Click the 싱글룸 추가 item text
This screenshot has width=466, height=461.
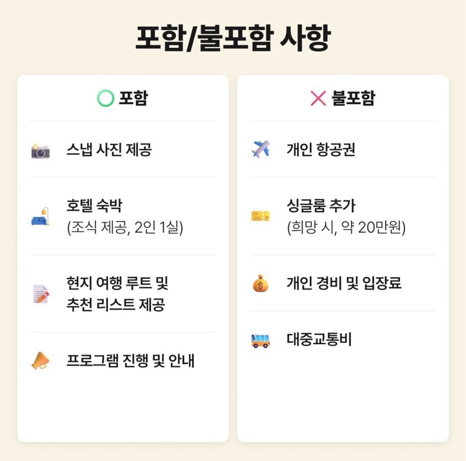point(321,205)
